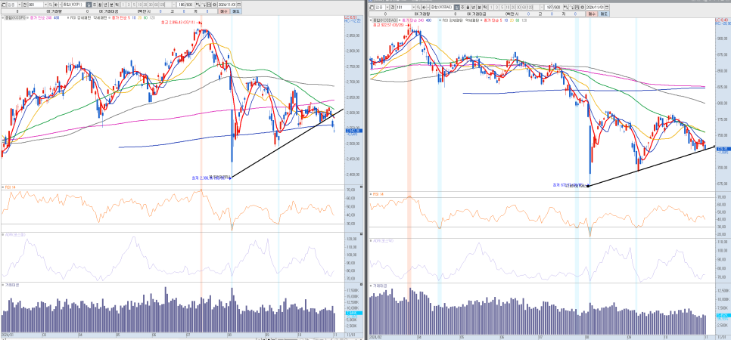Click the green 60 moving-average label in KOSPI legend

pyautogui.click(x=145, y=17)
